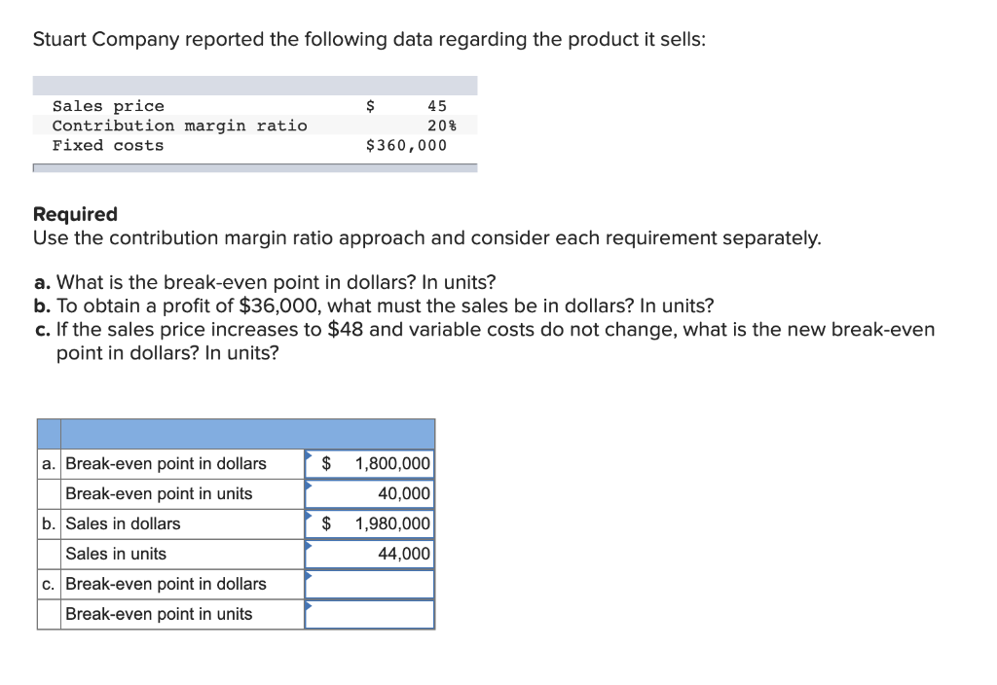The height and width of the screenshot is (685, 997).
Task: Select the 40,000 break-even units field
Action: 370,494
